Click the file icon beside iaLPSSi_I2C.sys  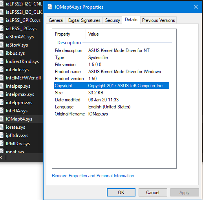[2, 29]
